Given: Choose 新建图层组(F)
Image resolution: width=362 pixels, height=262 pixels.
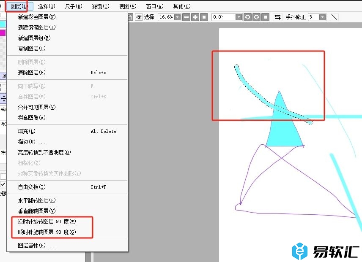Looking at the screenshot, I should click(67, 38).
